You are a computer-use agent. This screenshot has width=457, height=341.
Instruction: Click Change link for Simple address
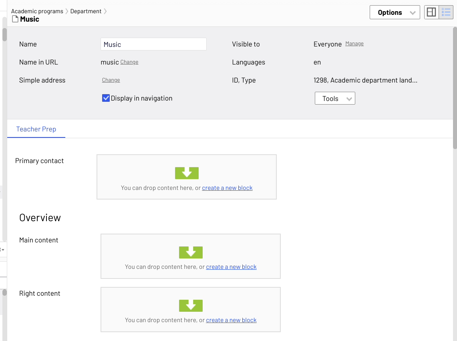pyautogui.click(x=111, y=80)
